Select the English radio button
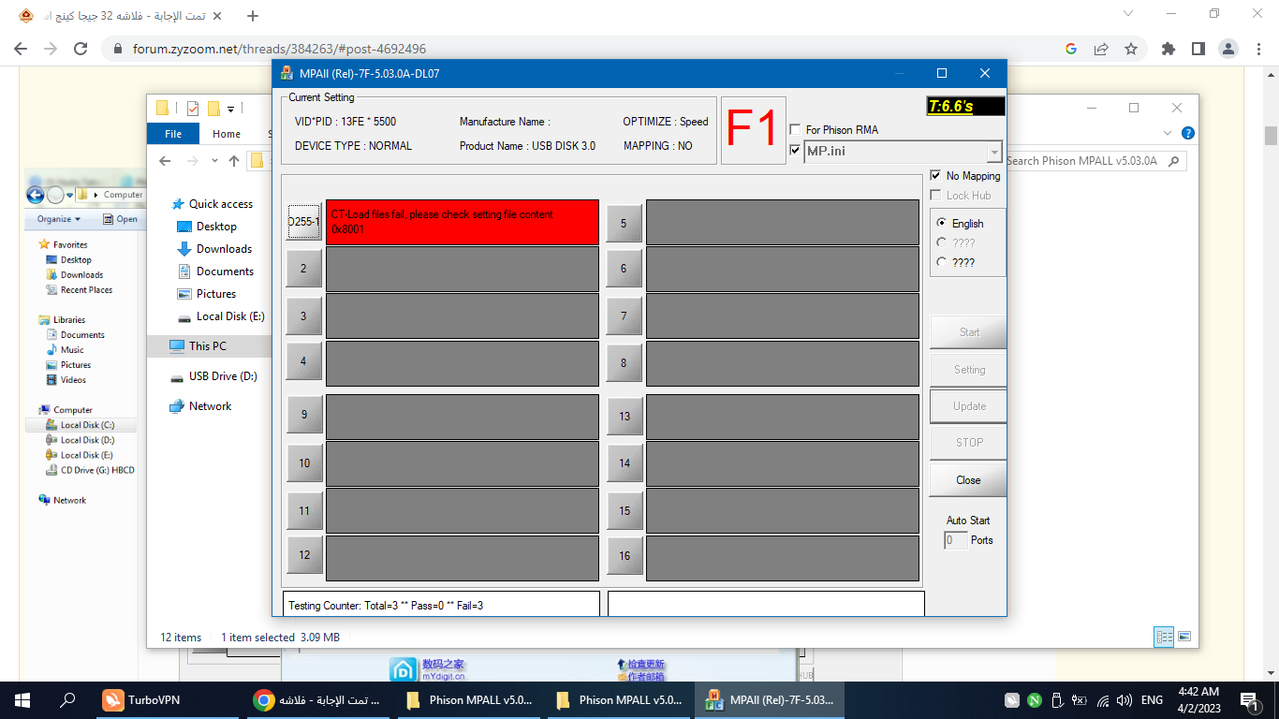The width and height of the screenshot is (1279, 719). pos(941,224)
